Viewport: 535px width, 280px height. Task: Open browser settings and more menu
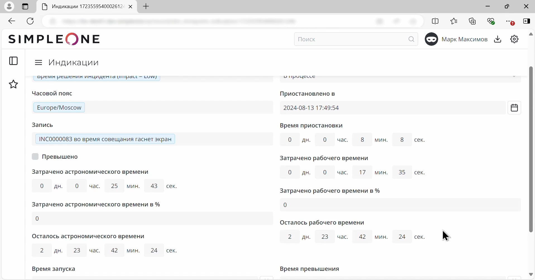tap(511, 21)
